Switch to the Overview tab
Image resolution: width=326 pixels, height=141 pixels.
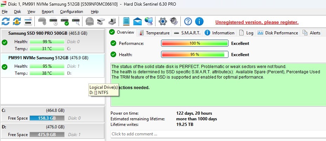coord(122,32)
